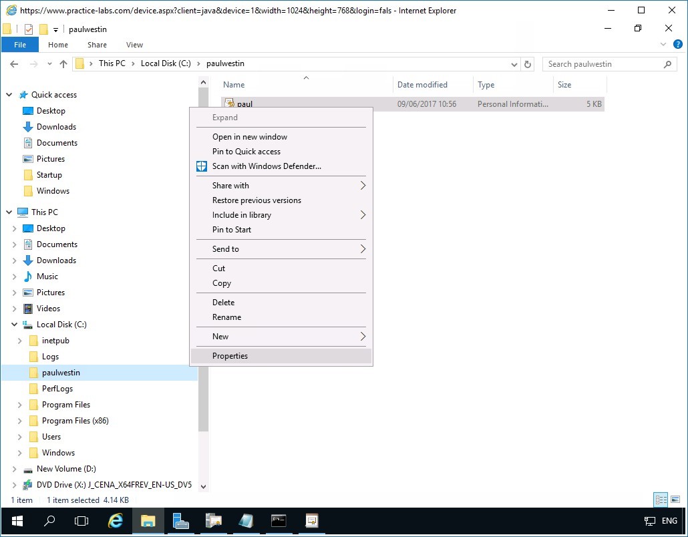688x537 pixels.
Task: Go up one folder level with Up arrow
Action: coord(63,64)
